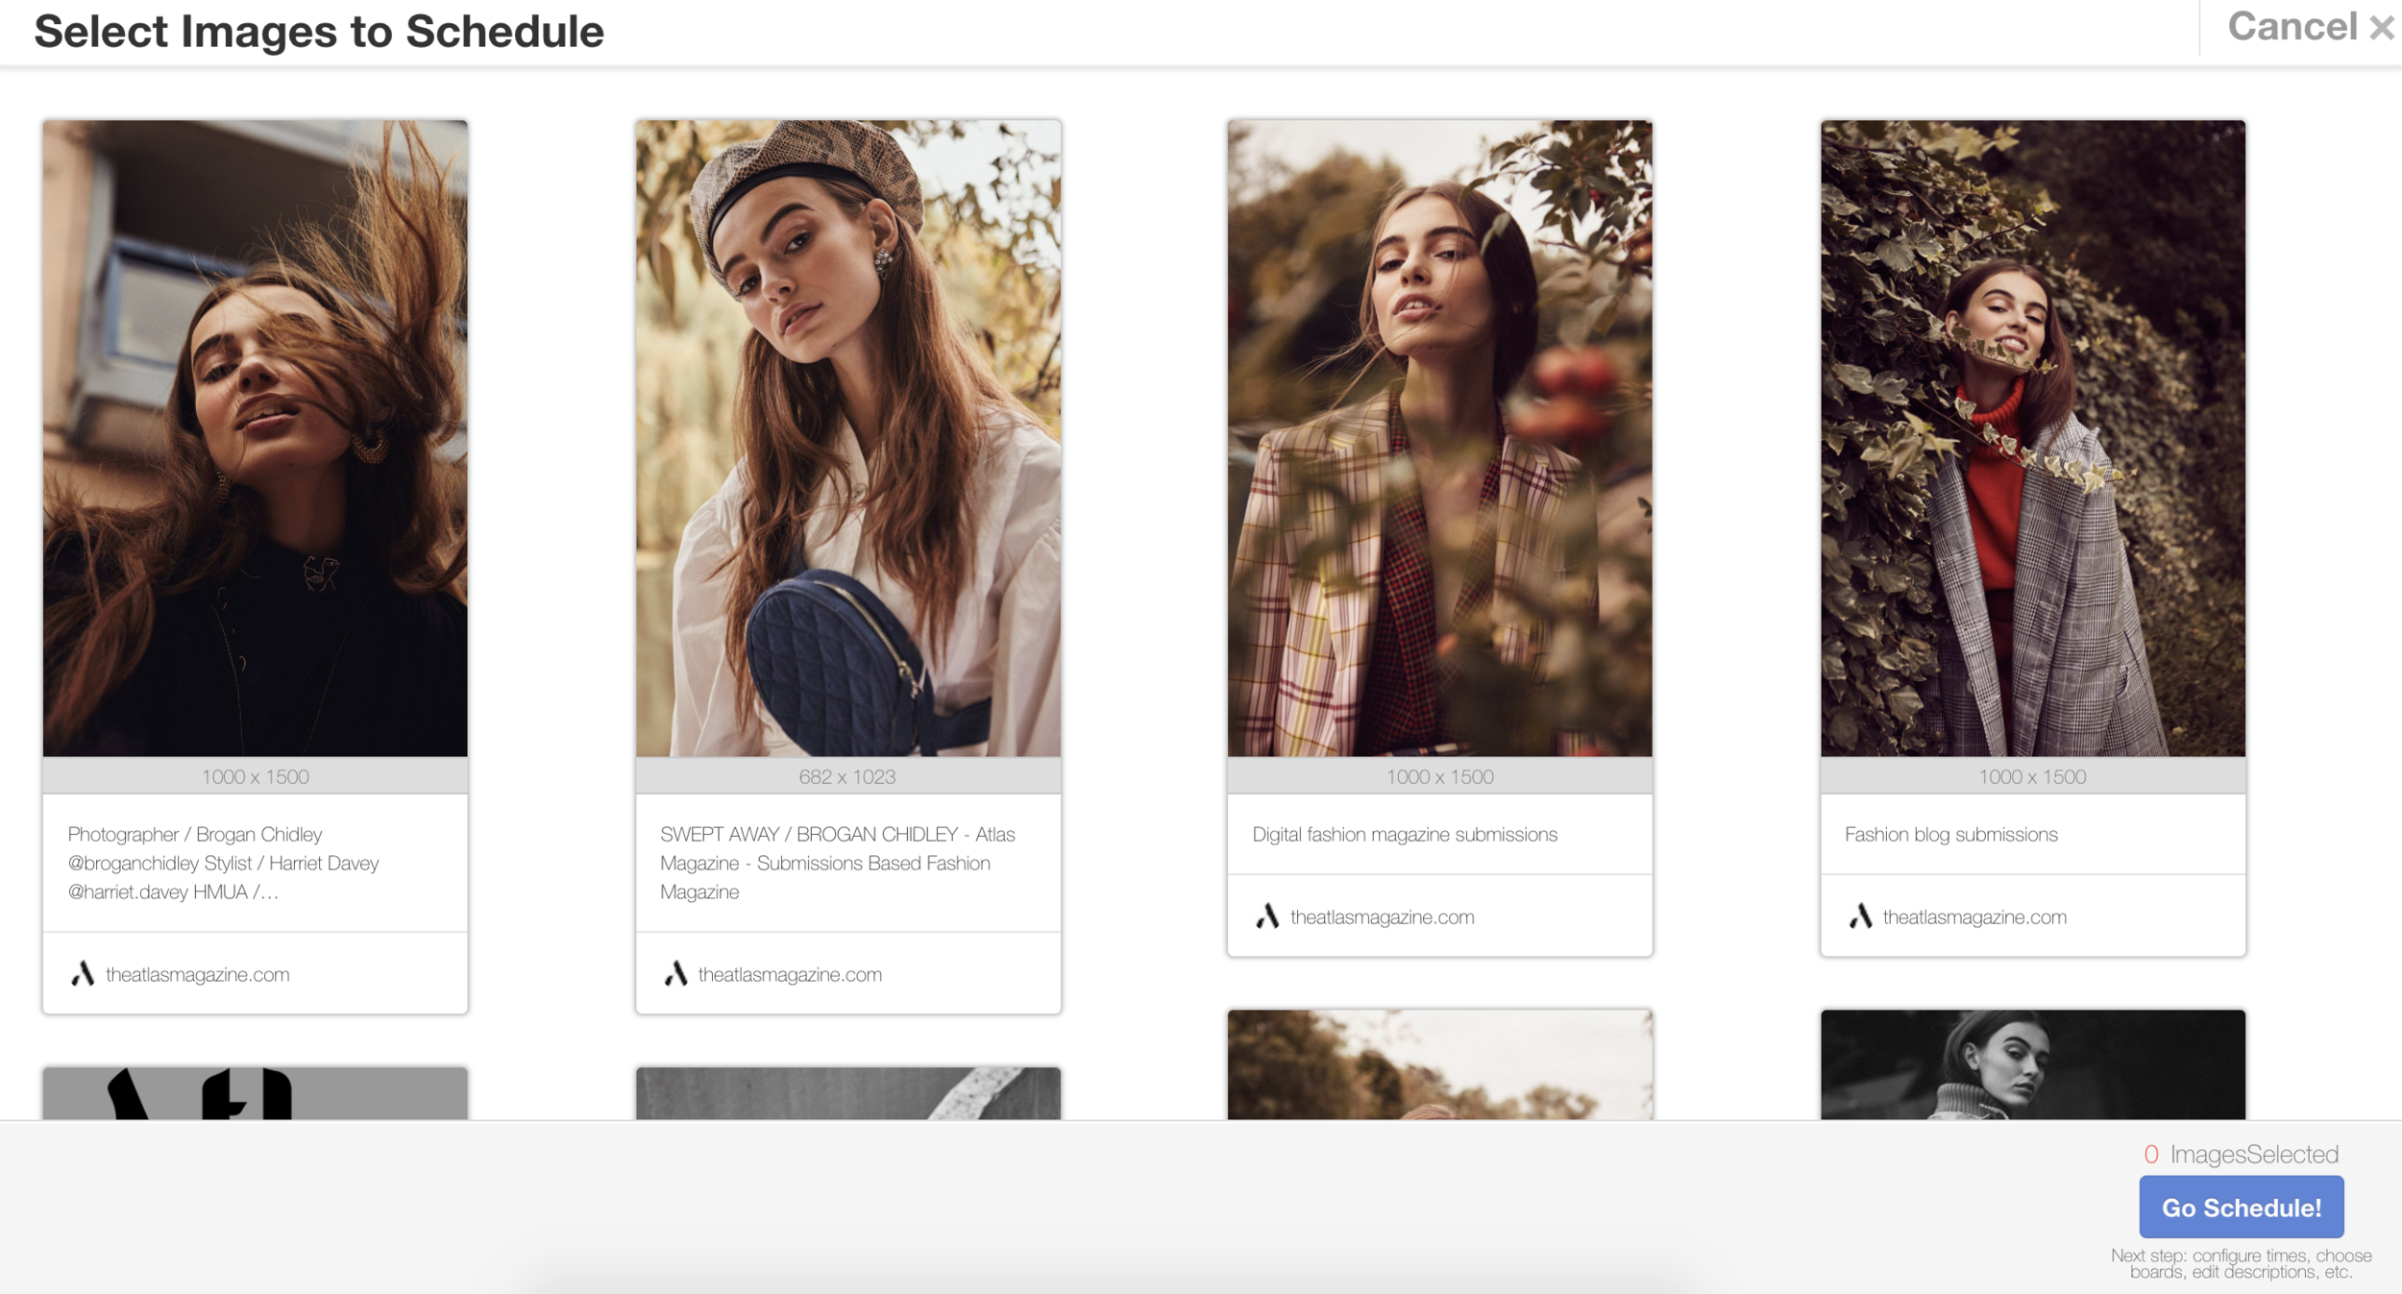Viewport: 2402px width, 1294px height.
Task: Click Atlas logo icon under wind-blown hair photo
Action: (83, 974)
